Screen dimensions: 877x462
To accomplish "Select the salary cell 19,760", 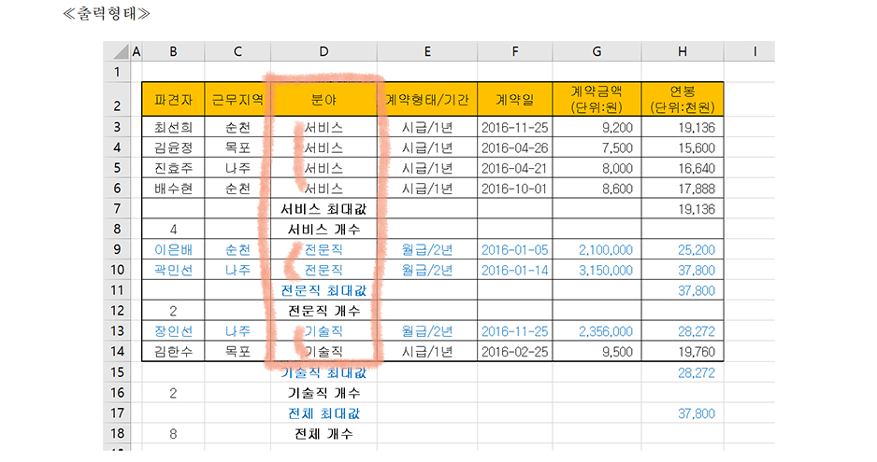I will pyautogui.click(x=683, y=351).
